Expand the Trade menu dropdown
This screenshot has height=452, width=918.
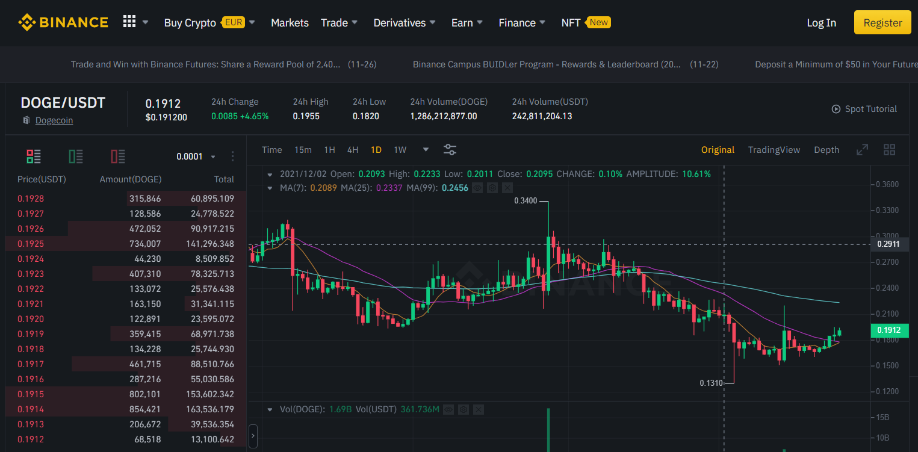(x=355, y=22)
